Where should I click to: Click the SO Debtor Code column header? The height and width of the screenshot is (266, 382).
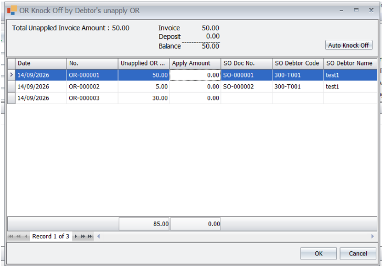[x=298, y=63]
